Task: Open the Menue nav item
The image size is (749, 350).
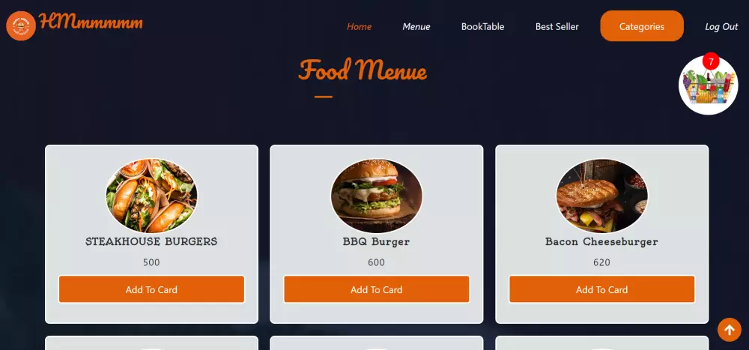Action: [x=416, y=27]
